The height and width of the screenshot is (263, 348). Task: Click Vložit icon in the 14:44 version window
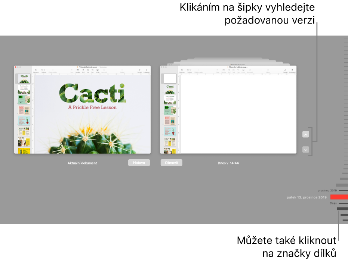click(x=218, y=71)
